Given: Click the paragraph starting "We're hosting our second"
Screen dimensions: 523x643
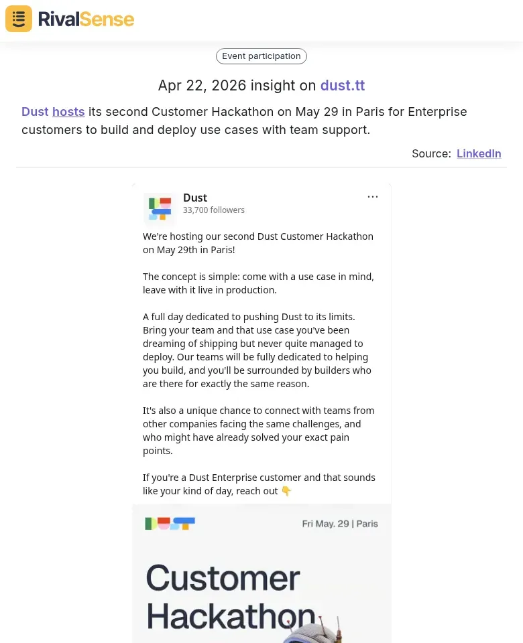Looking at the screenshot, I should point(257,243).
